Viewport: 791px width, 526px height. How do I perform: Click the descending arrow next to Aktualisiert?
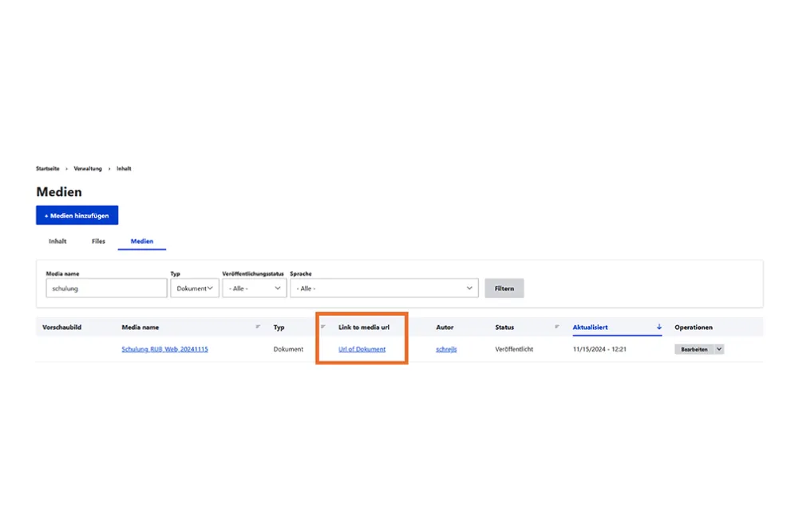pos(659,327)
